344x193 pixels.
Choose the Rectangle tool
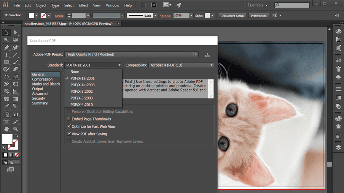(6, 62)
